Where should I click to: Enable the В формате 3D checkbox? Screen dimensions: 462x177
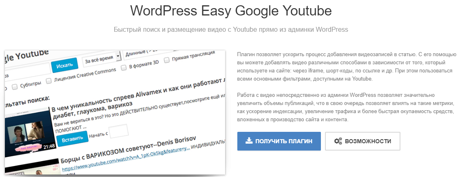[124, 67]
